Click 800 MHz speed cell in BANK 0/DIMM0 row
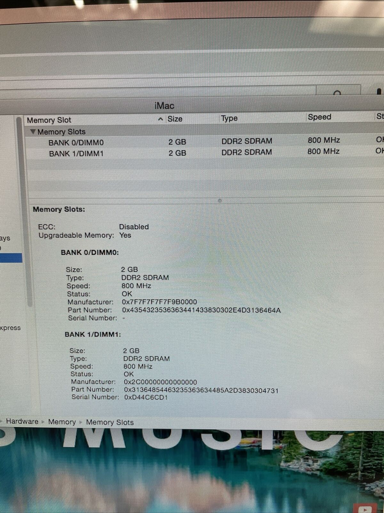This screenshot has height=513, width=384. (x=324, y=140)
